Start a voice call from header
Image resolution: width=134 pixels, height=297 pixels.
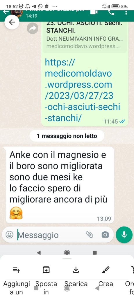point(111,12)
